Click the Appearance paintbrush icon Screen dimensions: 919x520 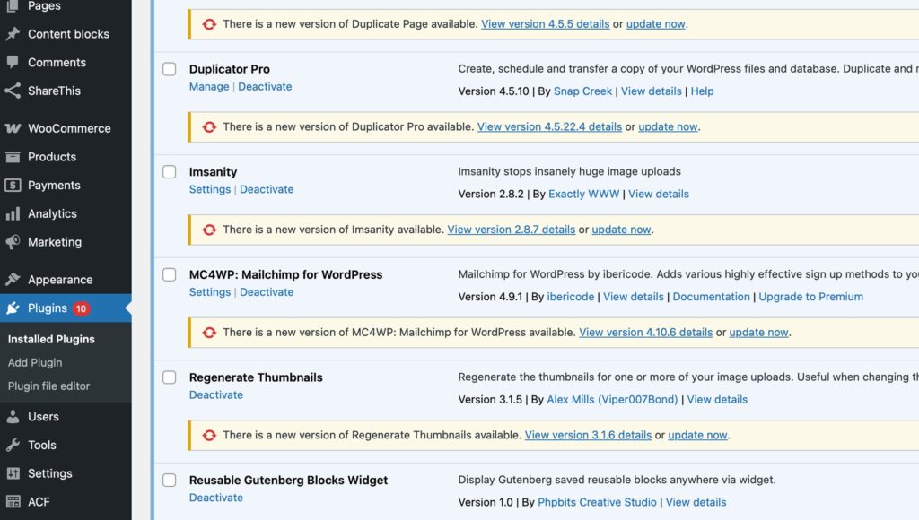(x=13, y=280)
